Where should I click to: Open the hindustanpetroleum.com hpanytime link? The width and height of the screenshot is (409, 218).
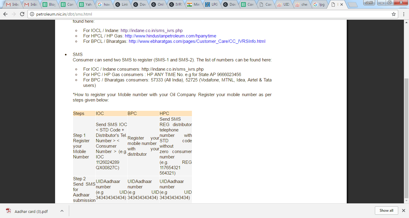(170, 36)
